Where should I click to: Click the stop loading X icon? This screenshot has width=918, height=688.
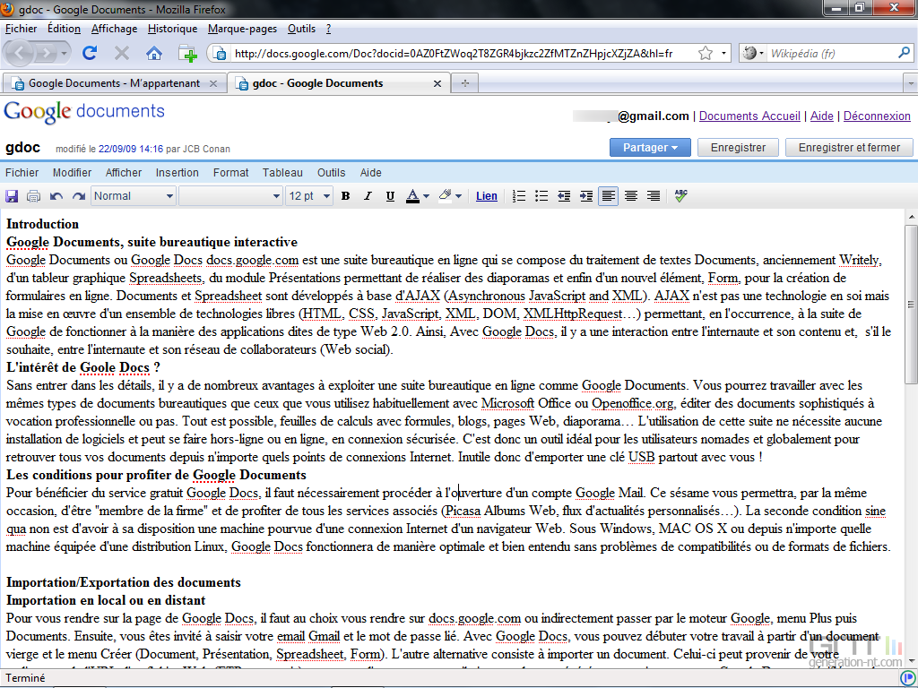pos(122,54)
